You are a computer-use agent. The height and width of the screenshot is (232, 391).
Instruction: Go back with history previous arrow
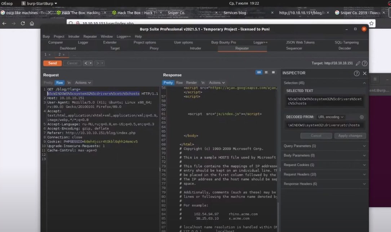[x=86, y=63]
